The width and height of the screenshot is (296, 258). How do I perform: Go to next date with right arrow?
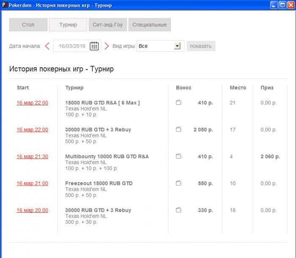(x=107, y=46)
